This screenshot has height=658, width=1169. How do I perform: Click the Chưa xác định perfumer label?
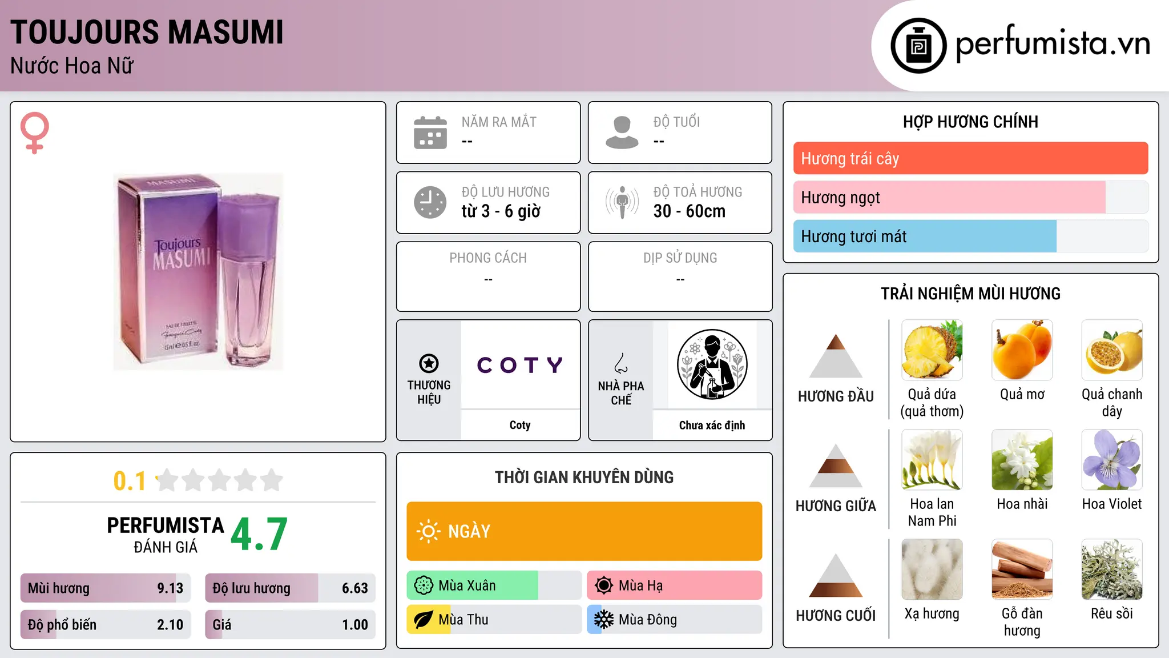point(712,425)
